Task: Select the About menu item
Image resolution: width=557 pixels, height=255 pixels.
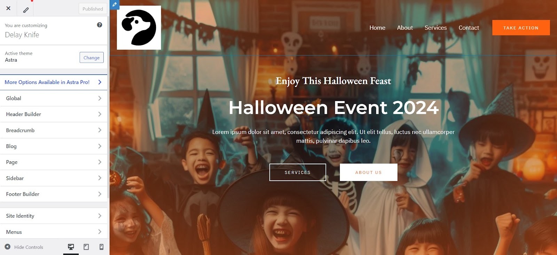Action: (x=405, y=28)
